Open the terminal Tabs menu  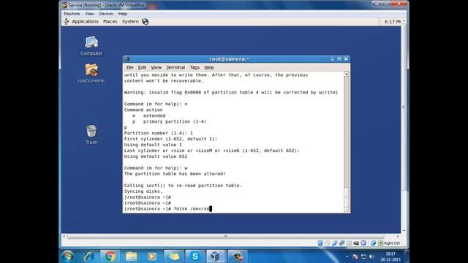[195, 67]
